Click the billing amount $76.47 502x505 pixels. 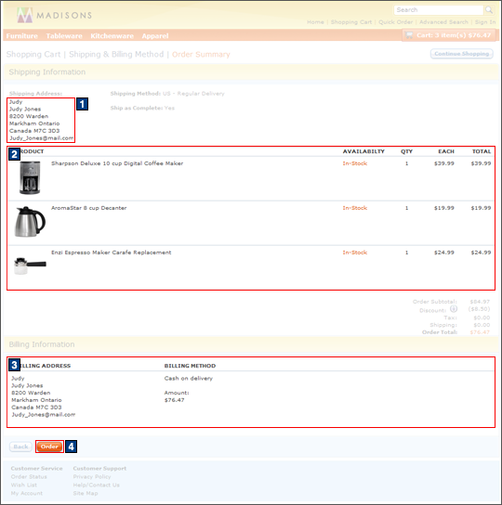[x=174, y=400]
